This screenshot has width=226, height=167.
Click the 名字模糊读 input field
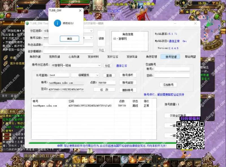coord(68,51)
